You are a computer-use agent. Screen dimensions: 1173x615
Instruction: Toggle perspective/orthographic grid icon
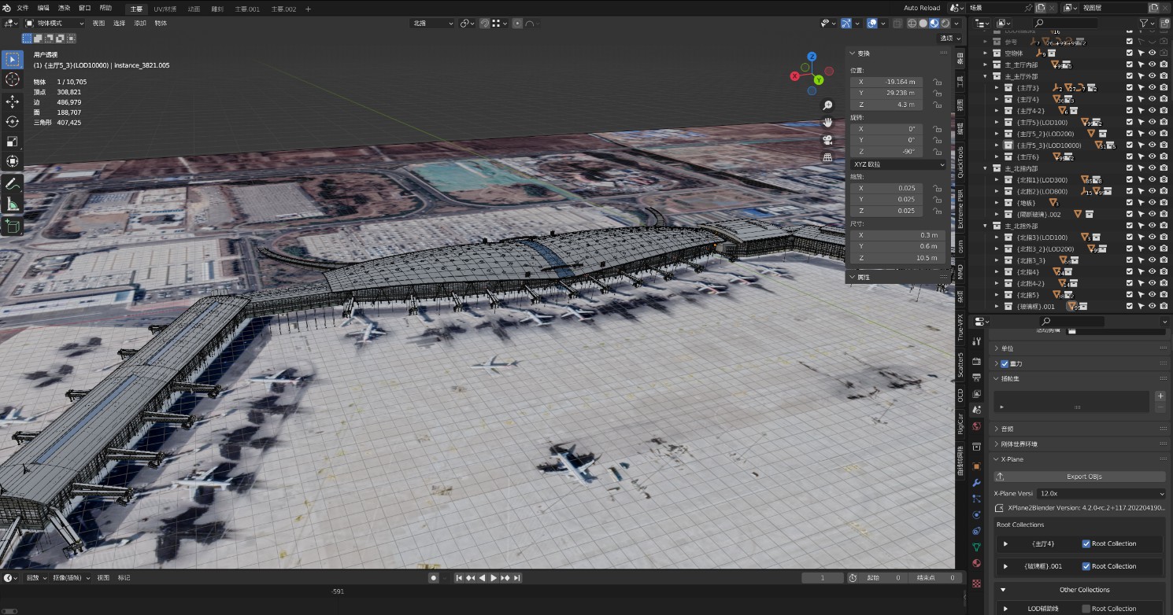click(827, 157)
